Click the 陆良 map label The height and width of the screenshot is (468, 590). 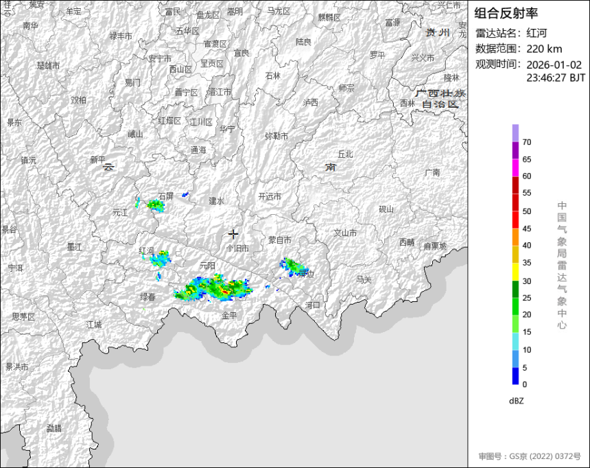click(x=303, y=42)
